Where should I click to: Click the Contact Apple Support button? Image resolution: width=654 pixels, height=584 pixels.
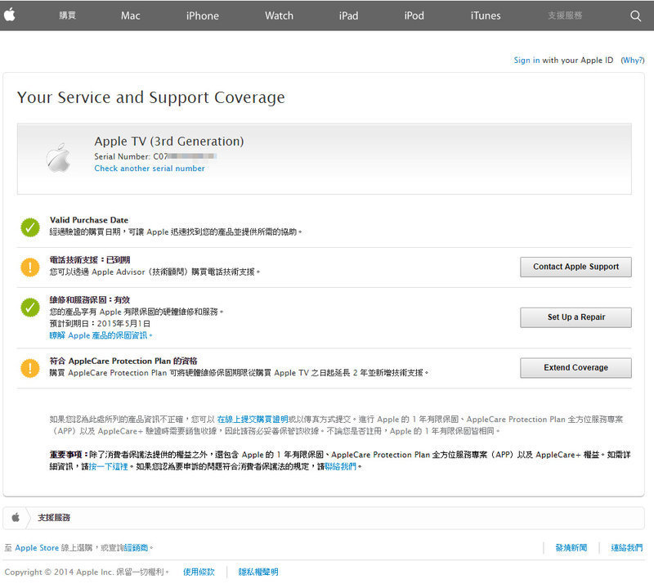pyautogui.click(x=576, y=267)
